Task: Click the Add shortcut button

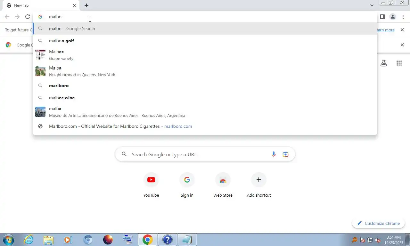Action: click(259, 185)
